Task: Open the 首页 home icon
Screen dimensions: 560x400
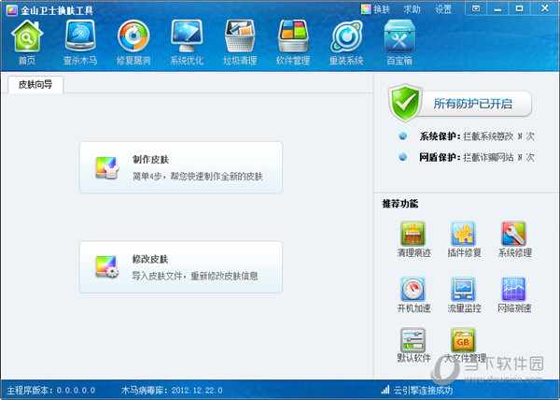Action: (27, 36)
